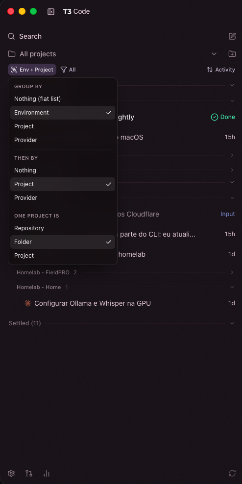Click the refresh sync icon

[x=232, y=473]
